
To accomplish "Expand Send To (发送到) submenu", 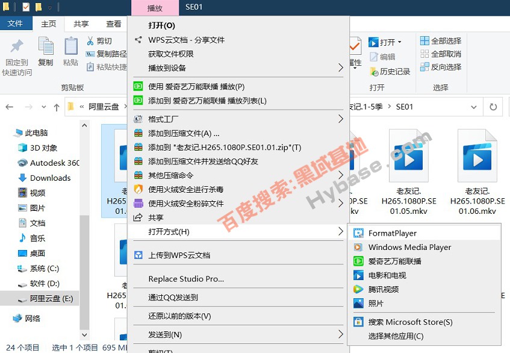I will click(x=238, y=334).
